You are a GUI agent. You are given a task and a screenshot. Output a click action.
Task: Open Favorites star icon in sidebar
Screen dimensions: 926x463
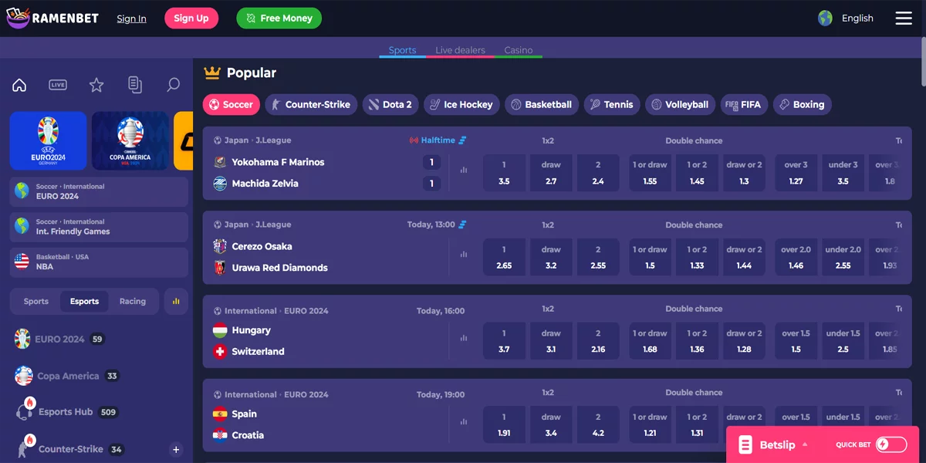point(96,85)
